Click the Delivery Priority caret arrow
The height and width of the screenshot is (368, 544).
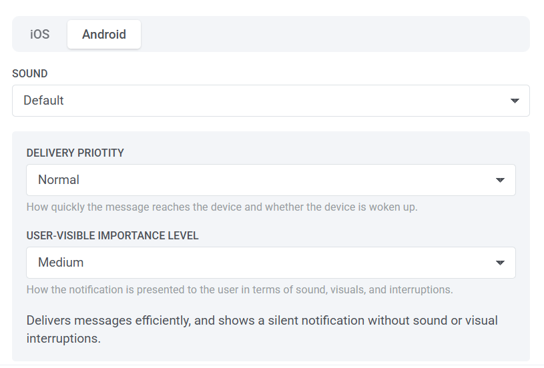tap(501, 180)
